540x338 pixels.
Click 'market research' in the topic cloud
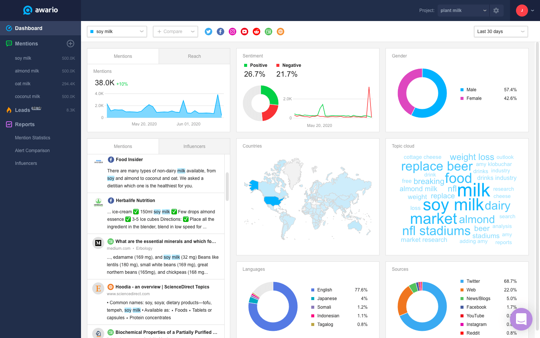[x=424, y=240]
